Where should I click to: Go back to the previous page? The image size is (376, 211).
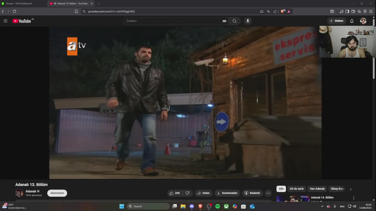[3, 11]
